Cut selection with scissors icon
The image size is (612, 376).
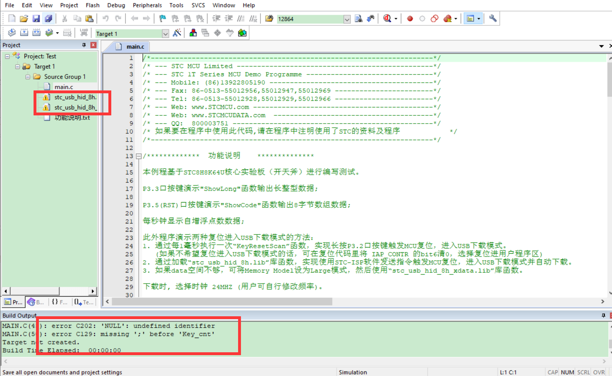(65, 18)
